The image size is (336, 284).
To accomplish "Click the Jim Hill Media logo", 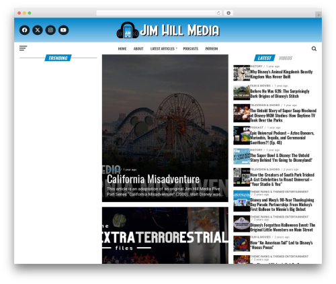I will click(168, 30).
